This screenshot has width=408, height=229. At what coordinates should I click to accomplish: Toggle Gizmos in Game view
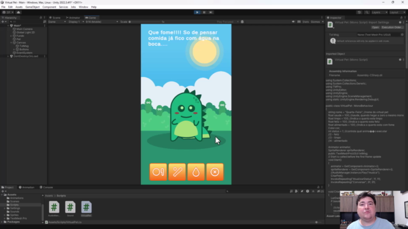coord(315,22)
